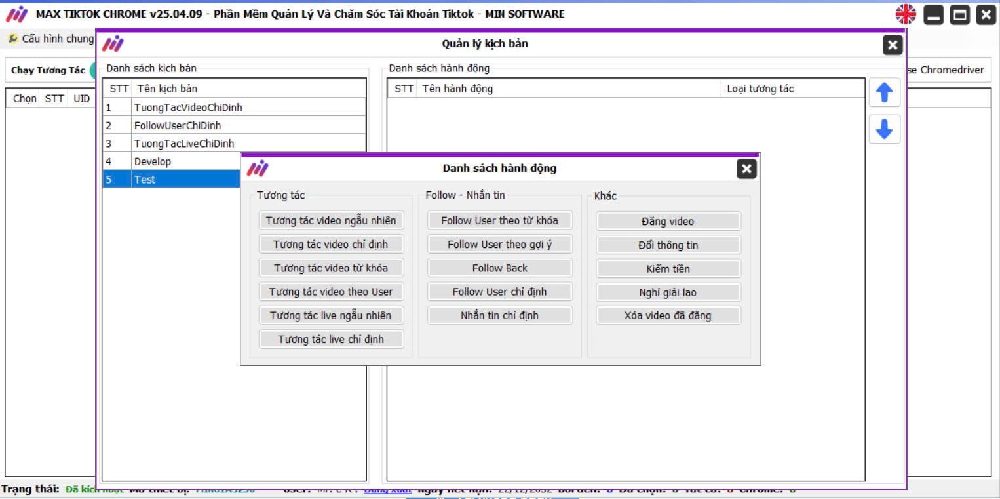Select Tương tác video từ khóa

click(331, 268)
